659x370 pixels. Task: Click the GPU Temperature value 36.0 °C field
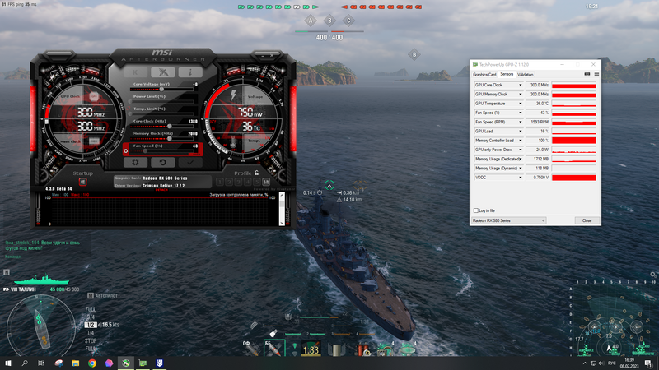(538, 104)
